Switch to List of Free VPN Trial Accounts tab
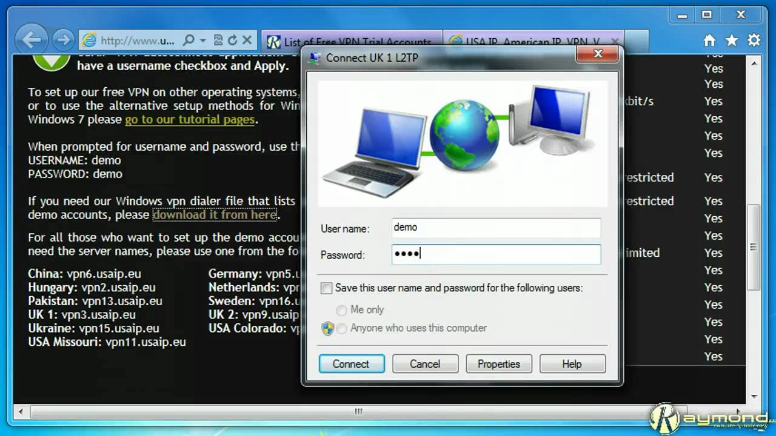The image size is (776, 436). tap(352, 42)
